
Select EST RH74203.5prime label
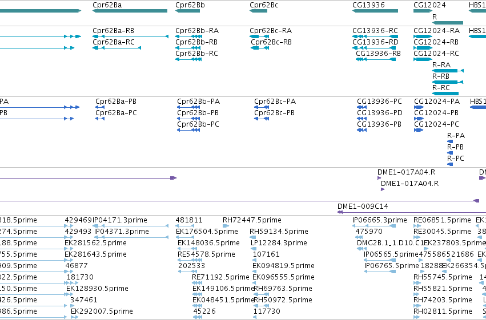pyautogui.click(x=443, y=300)
